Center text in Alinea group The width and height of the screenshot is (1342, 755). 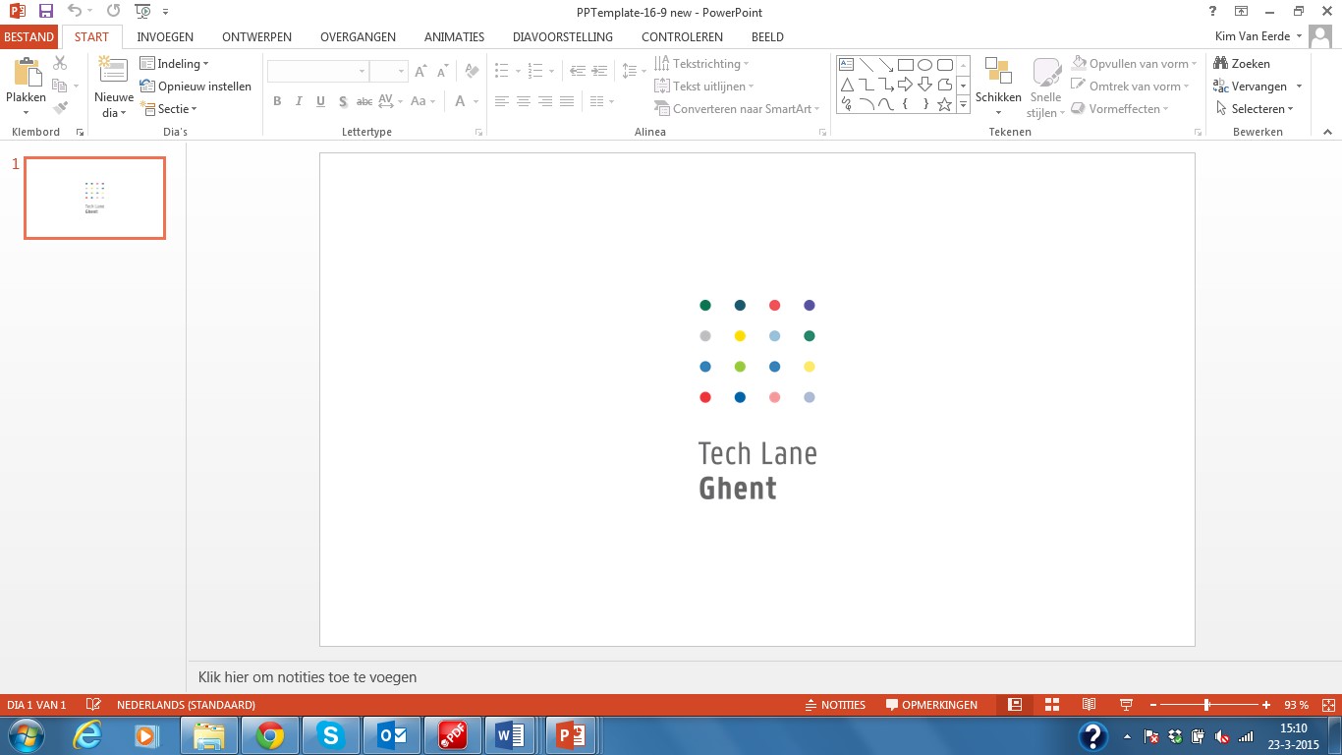pos(524,101)
